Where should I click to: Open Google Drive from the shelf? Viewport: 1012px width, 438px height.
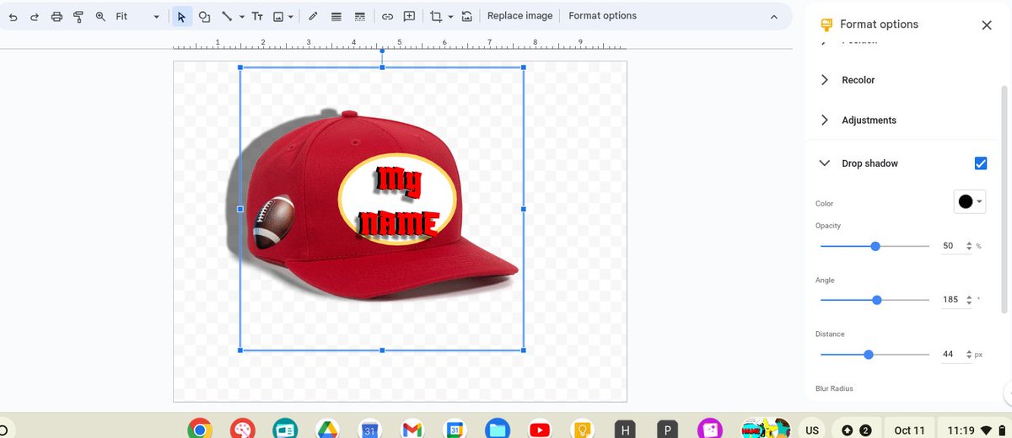click(x=327, y=430)
